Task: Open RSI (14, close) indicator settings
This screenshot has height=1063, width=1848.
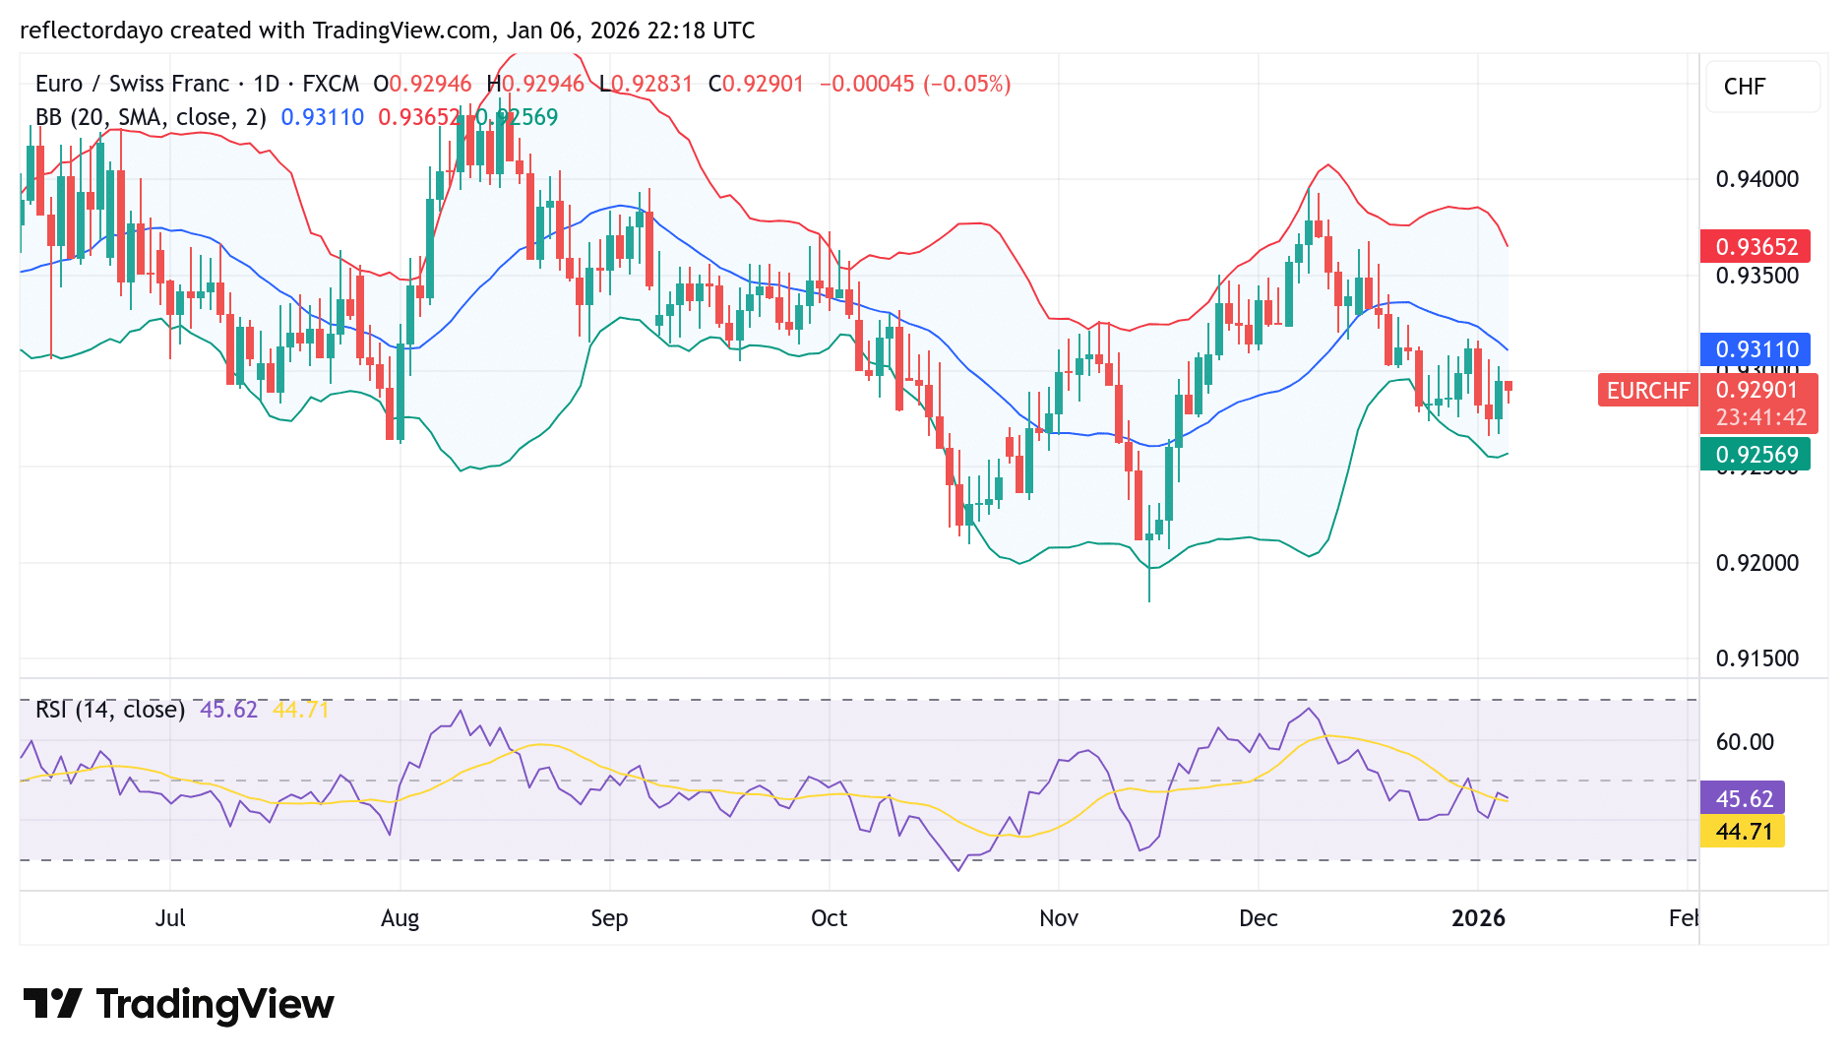Action: coord(108,709)
